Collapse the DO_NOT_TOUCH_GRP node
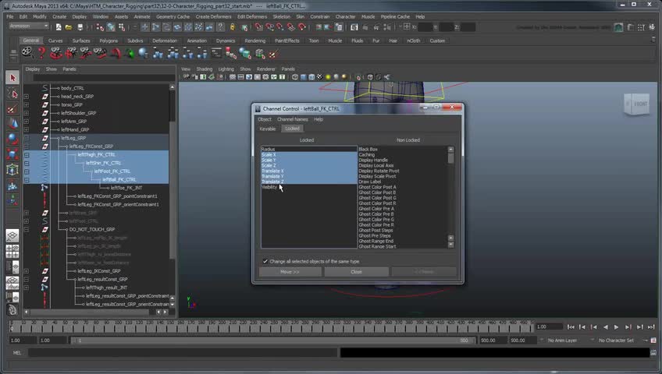 point(27,230)
